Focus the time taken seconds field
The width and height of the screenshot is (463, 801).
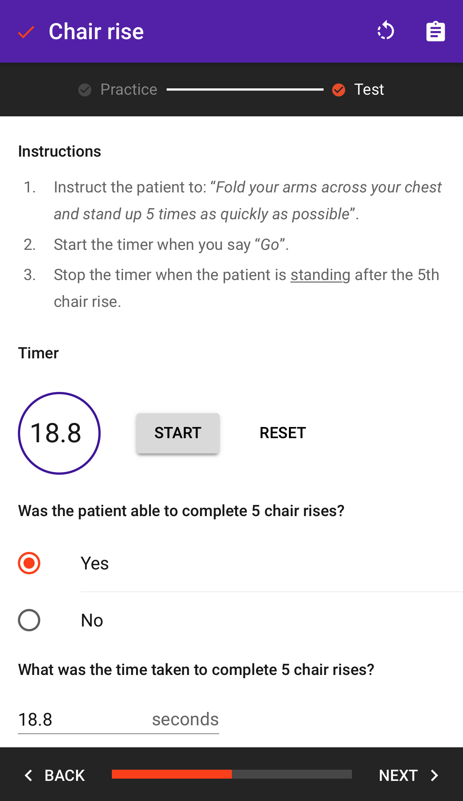[119, 719]
